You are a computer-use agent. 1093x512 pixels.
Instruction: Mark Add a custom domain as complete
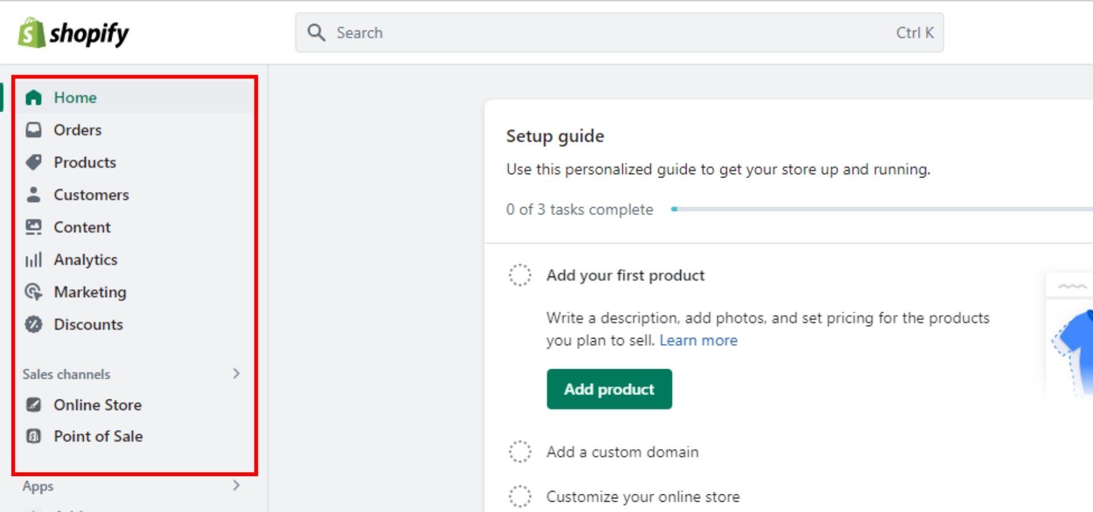pyautogui.click(x=520, y=452)
